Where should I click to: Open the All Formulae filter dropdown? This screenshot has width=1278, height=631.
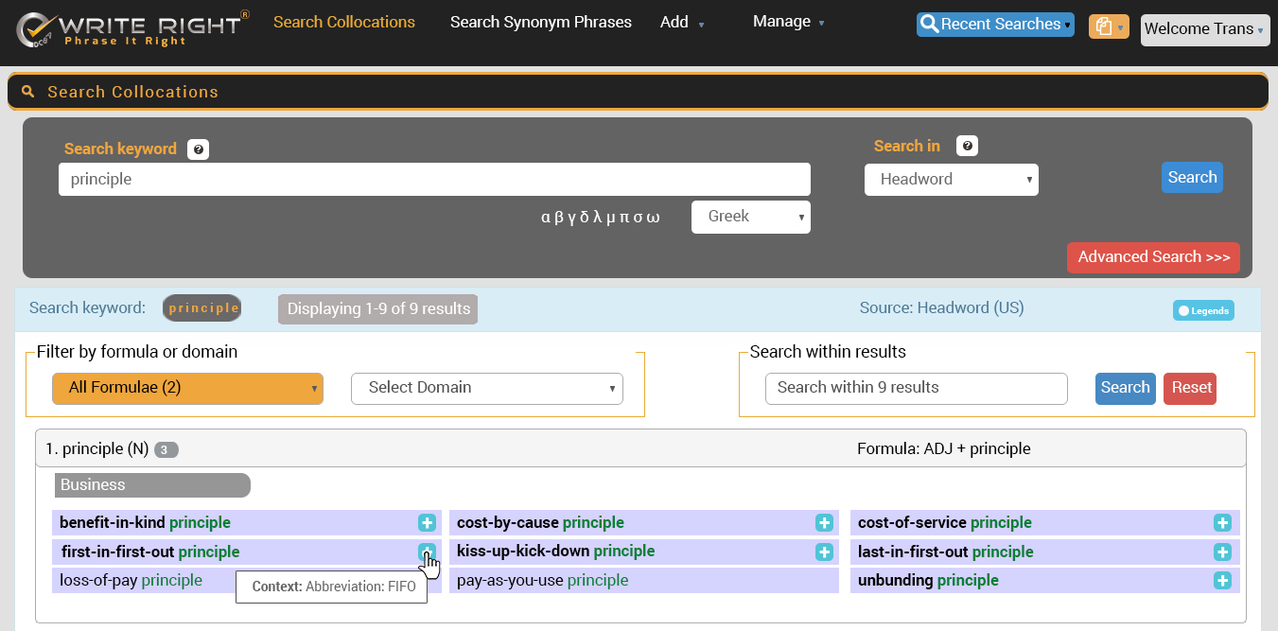coord(187,388)
